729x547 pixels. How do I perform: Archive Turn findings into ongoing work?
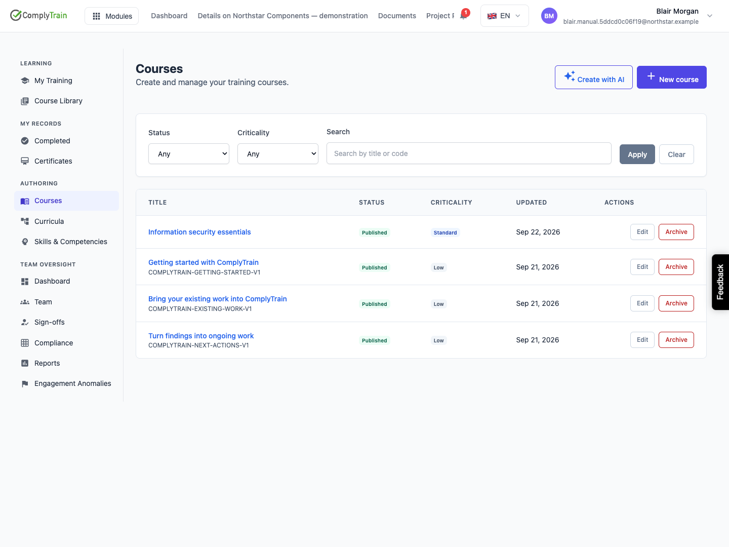coord(676,340)
